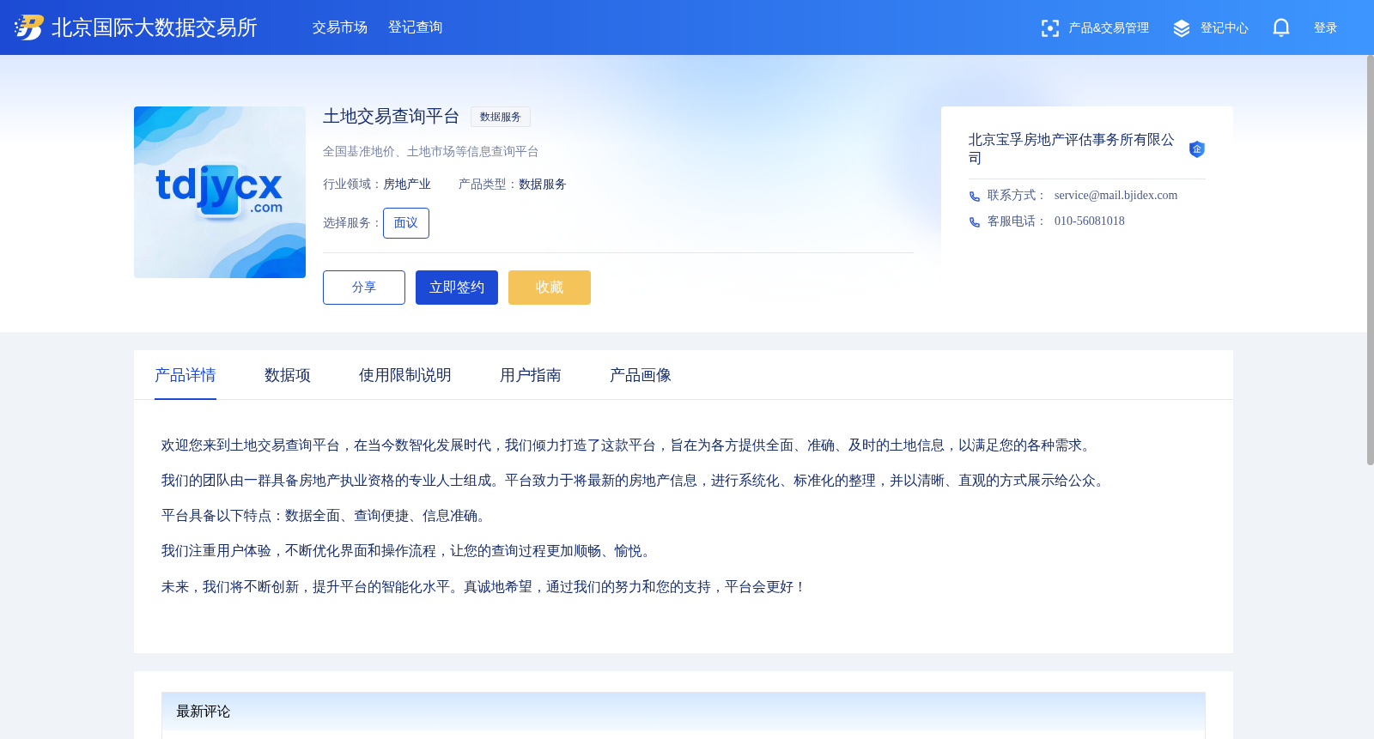
Task: Click the enterprise verification shield badge
Action: coord(1197,149)
